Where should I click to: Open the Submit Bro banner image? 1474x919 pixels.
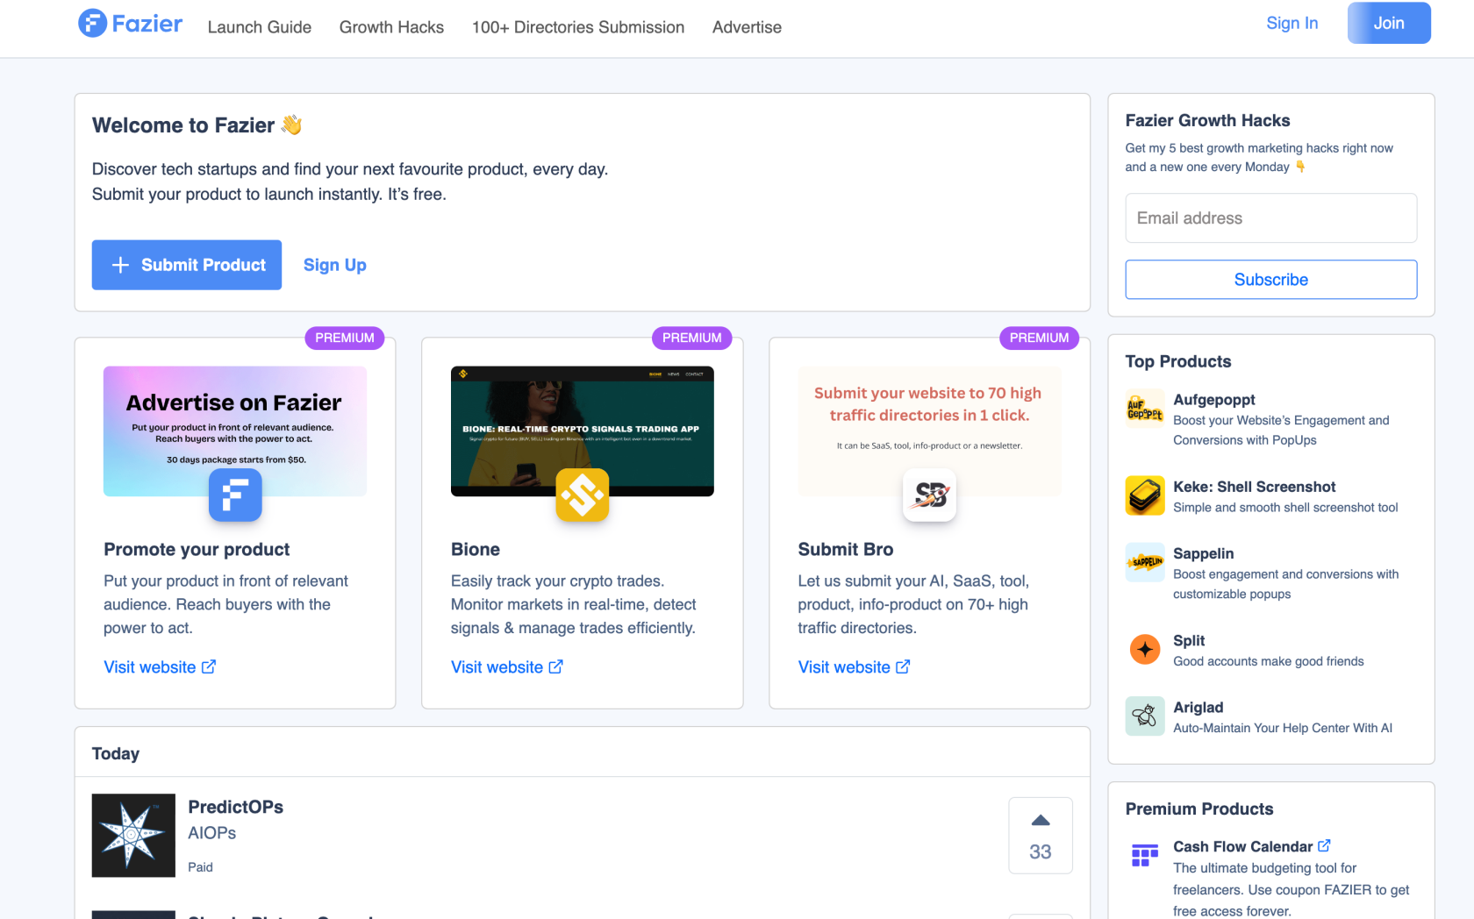point(930,431)
